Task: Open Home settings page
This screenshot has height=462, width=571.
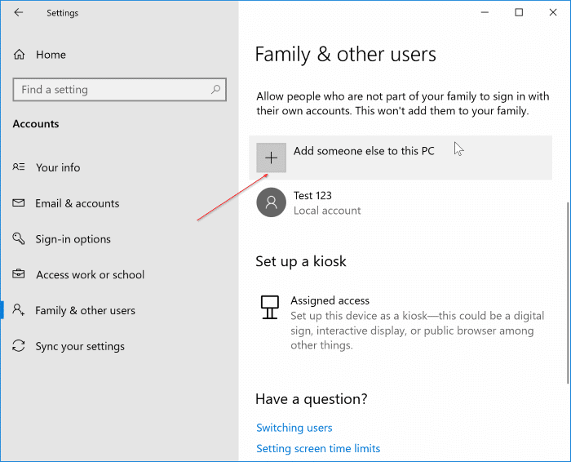Action: pos(51,55)
